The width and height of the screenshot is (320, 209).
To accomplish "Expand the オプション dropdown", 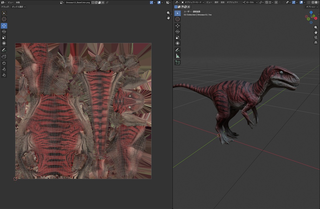I will (x=312, y=7).
